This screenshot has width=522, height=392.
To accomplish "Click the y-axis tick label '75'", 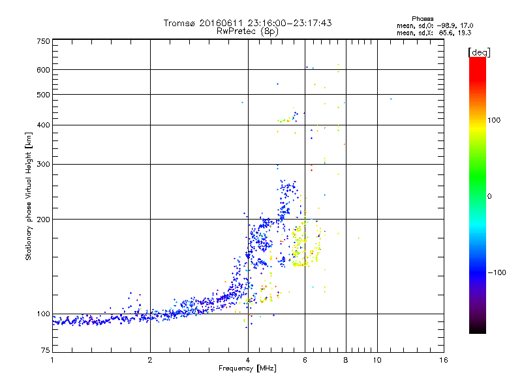I will coord(46,350).
